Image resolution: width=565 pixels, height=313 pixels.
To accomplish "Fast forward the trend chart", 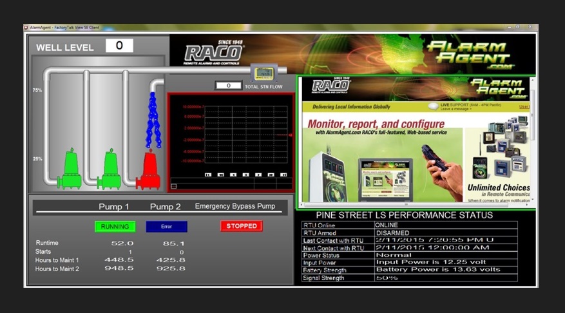I will click(271, 175).
